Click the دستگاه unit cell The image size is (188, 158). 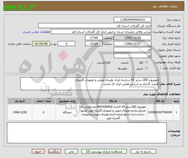point(67,112)
